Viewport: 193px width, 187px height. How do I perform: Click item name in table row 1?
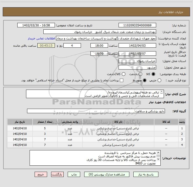(x=118, y=129)
